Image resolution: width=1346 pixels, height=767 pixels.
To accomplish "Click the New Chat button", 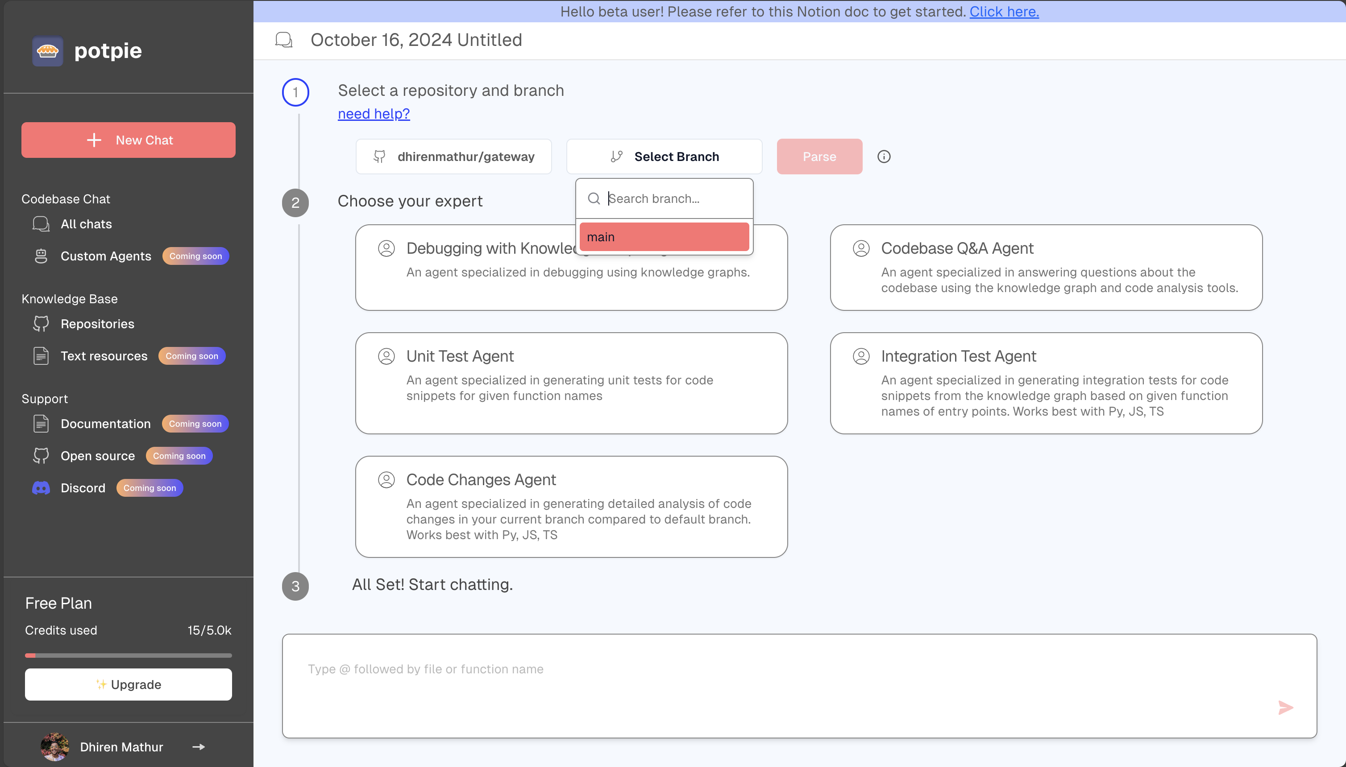I will pos(128,140).
